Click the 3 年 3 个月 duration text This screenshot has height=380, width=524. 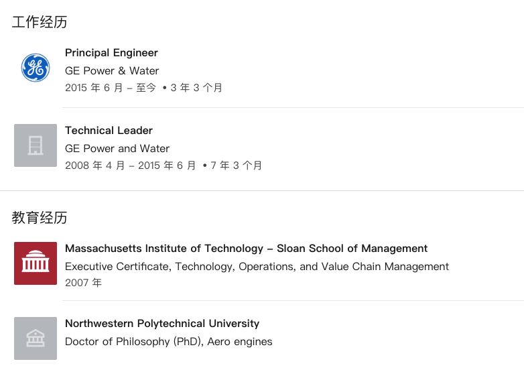[196, 88]
